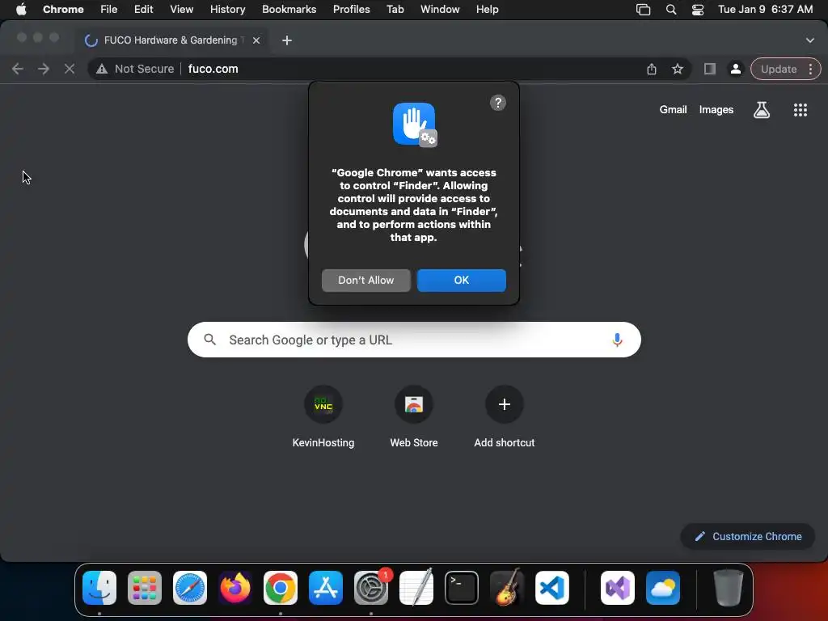Open the Web Store shortcut

click(414, 418)
